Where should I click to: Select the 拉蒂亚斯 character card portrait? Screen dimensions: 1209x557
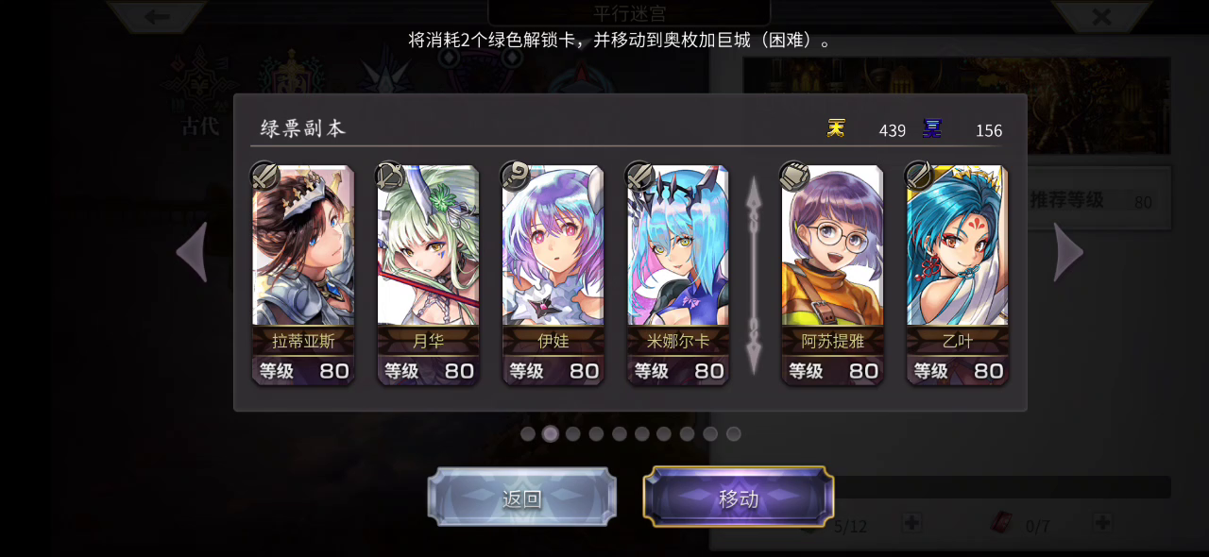tap(303, 245)
